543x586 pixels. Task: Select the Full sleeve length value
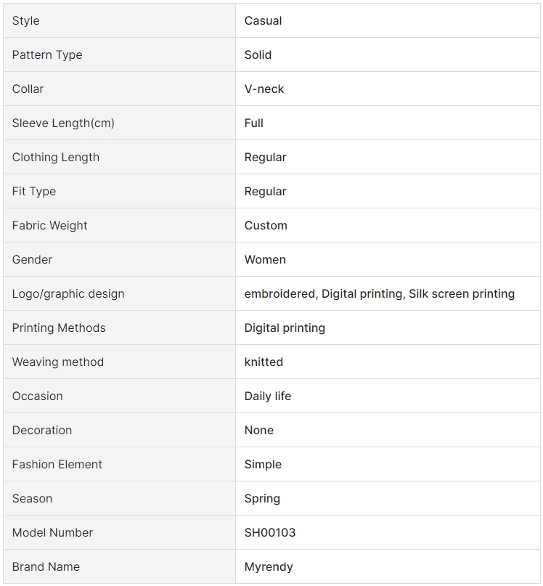tap(254, 123)
